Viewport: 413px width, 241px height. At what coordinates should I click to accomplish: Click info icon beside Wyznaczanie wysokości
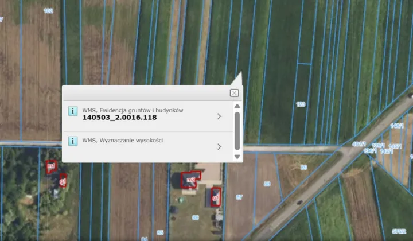(x=73, y=141)
